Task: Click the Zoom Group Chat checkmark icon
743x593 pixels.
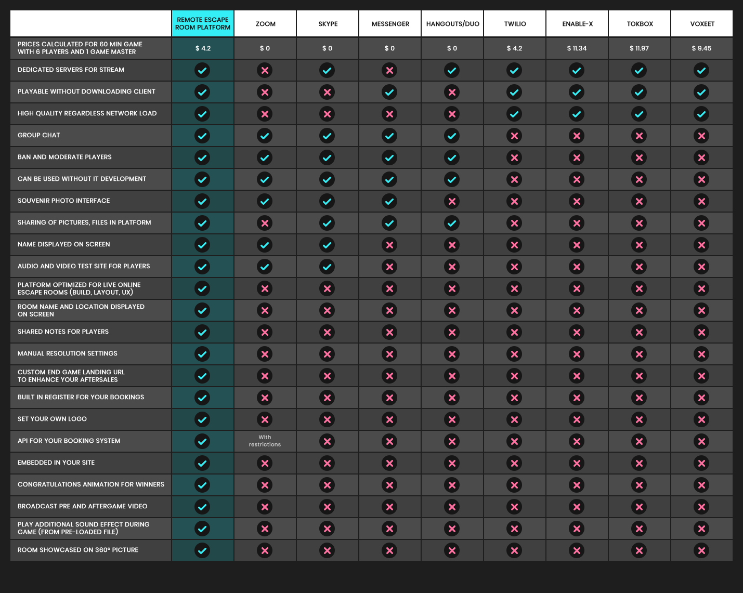Action: [x=265, y=136]
